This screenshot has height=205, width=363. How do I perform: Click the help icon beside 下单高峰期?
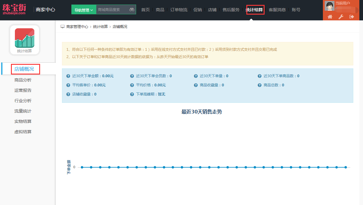tap(132, 94)
